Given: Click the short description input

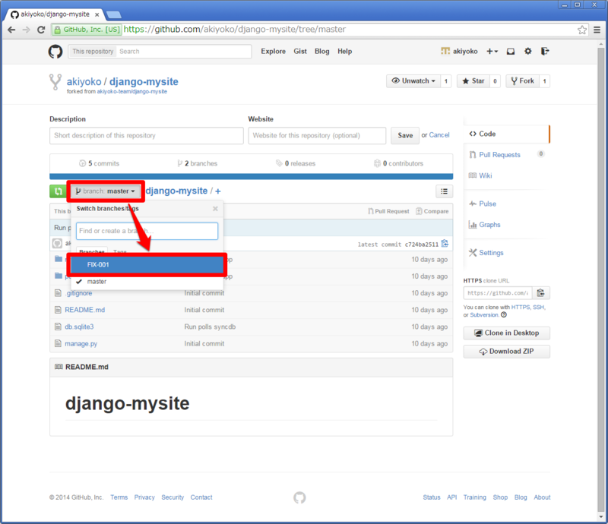Looking at the screenshot, I should coord(146,136).
